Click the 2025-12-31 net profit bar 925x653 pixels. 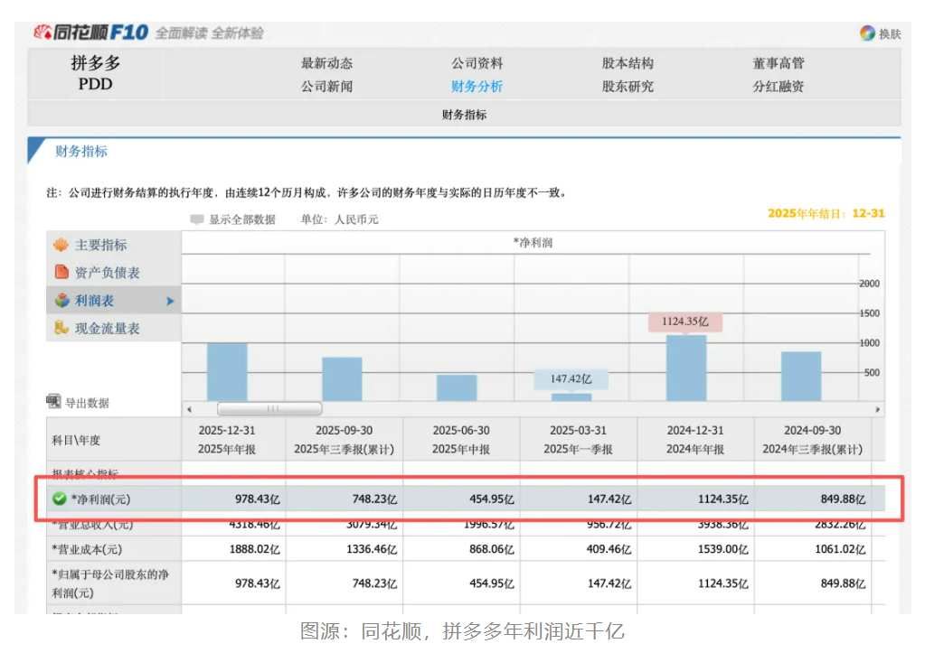click(227, 372)
